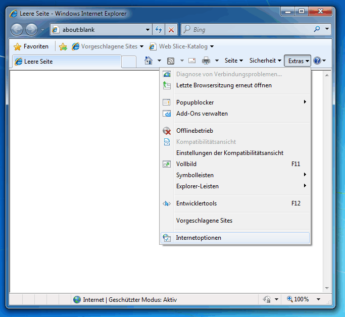Open the address bar dropdown arrow
345x317 pixels.
(147, 30)
